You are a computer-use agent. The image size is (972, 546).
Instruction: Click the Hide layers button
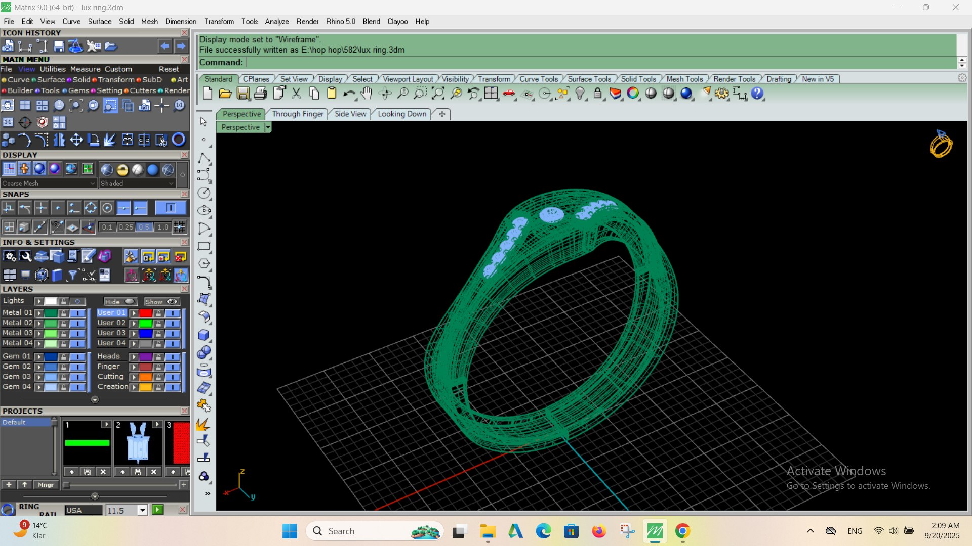tap(120, 302)
